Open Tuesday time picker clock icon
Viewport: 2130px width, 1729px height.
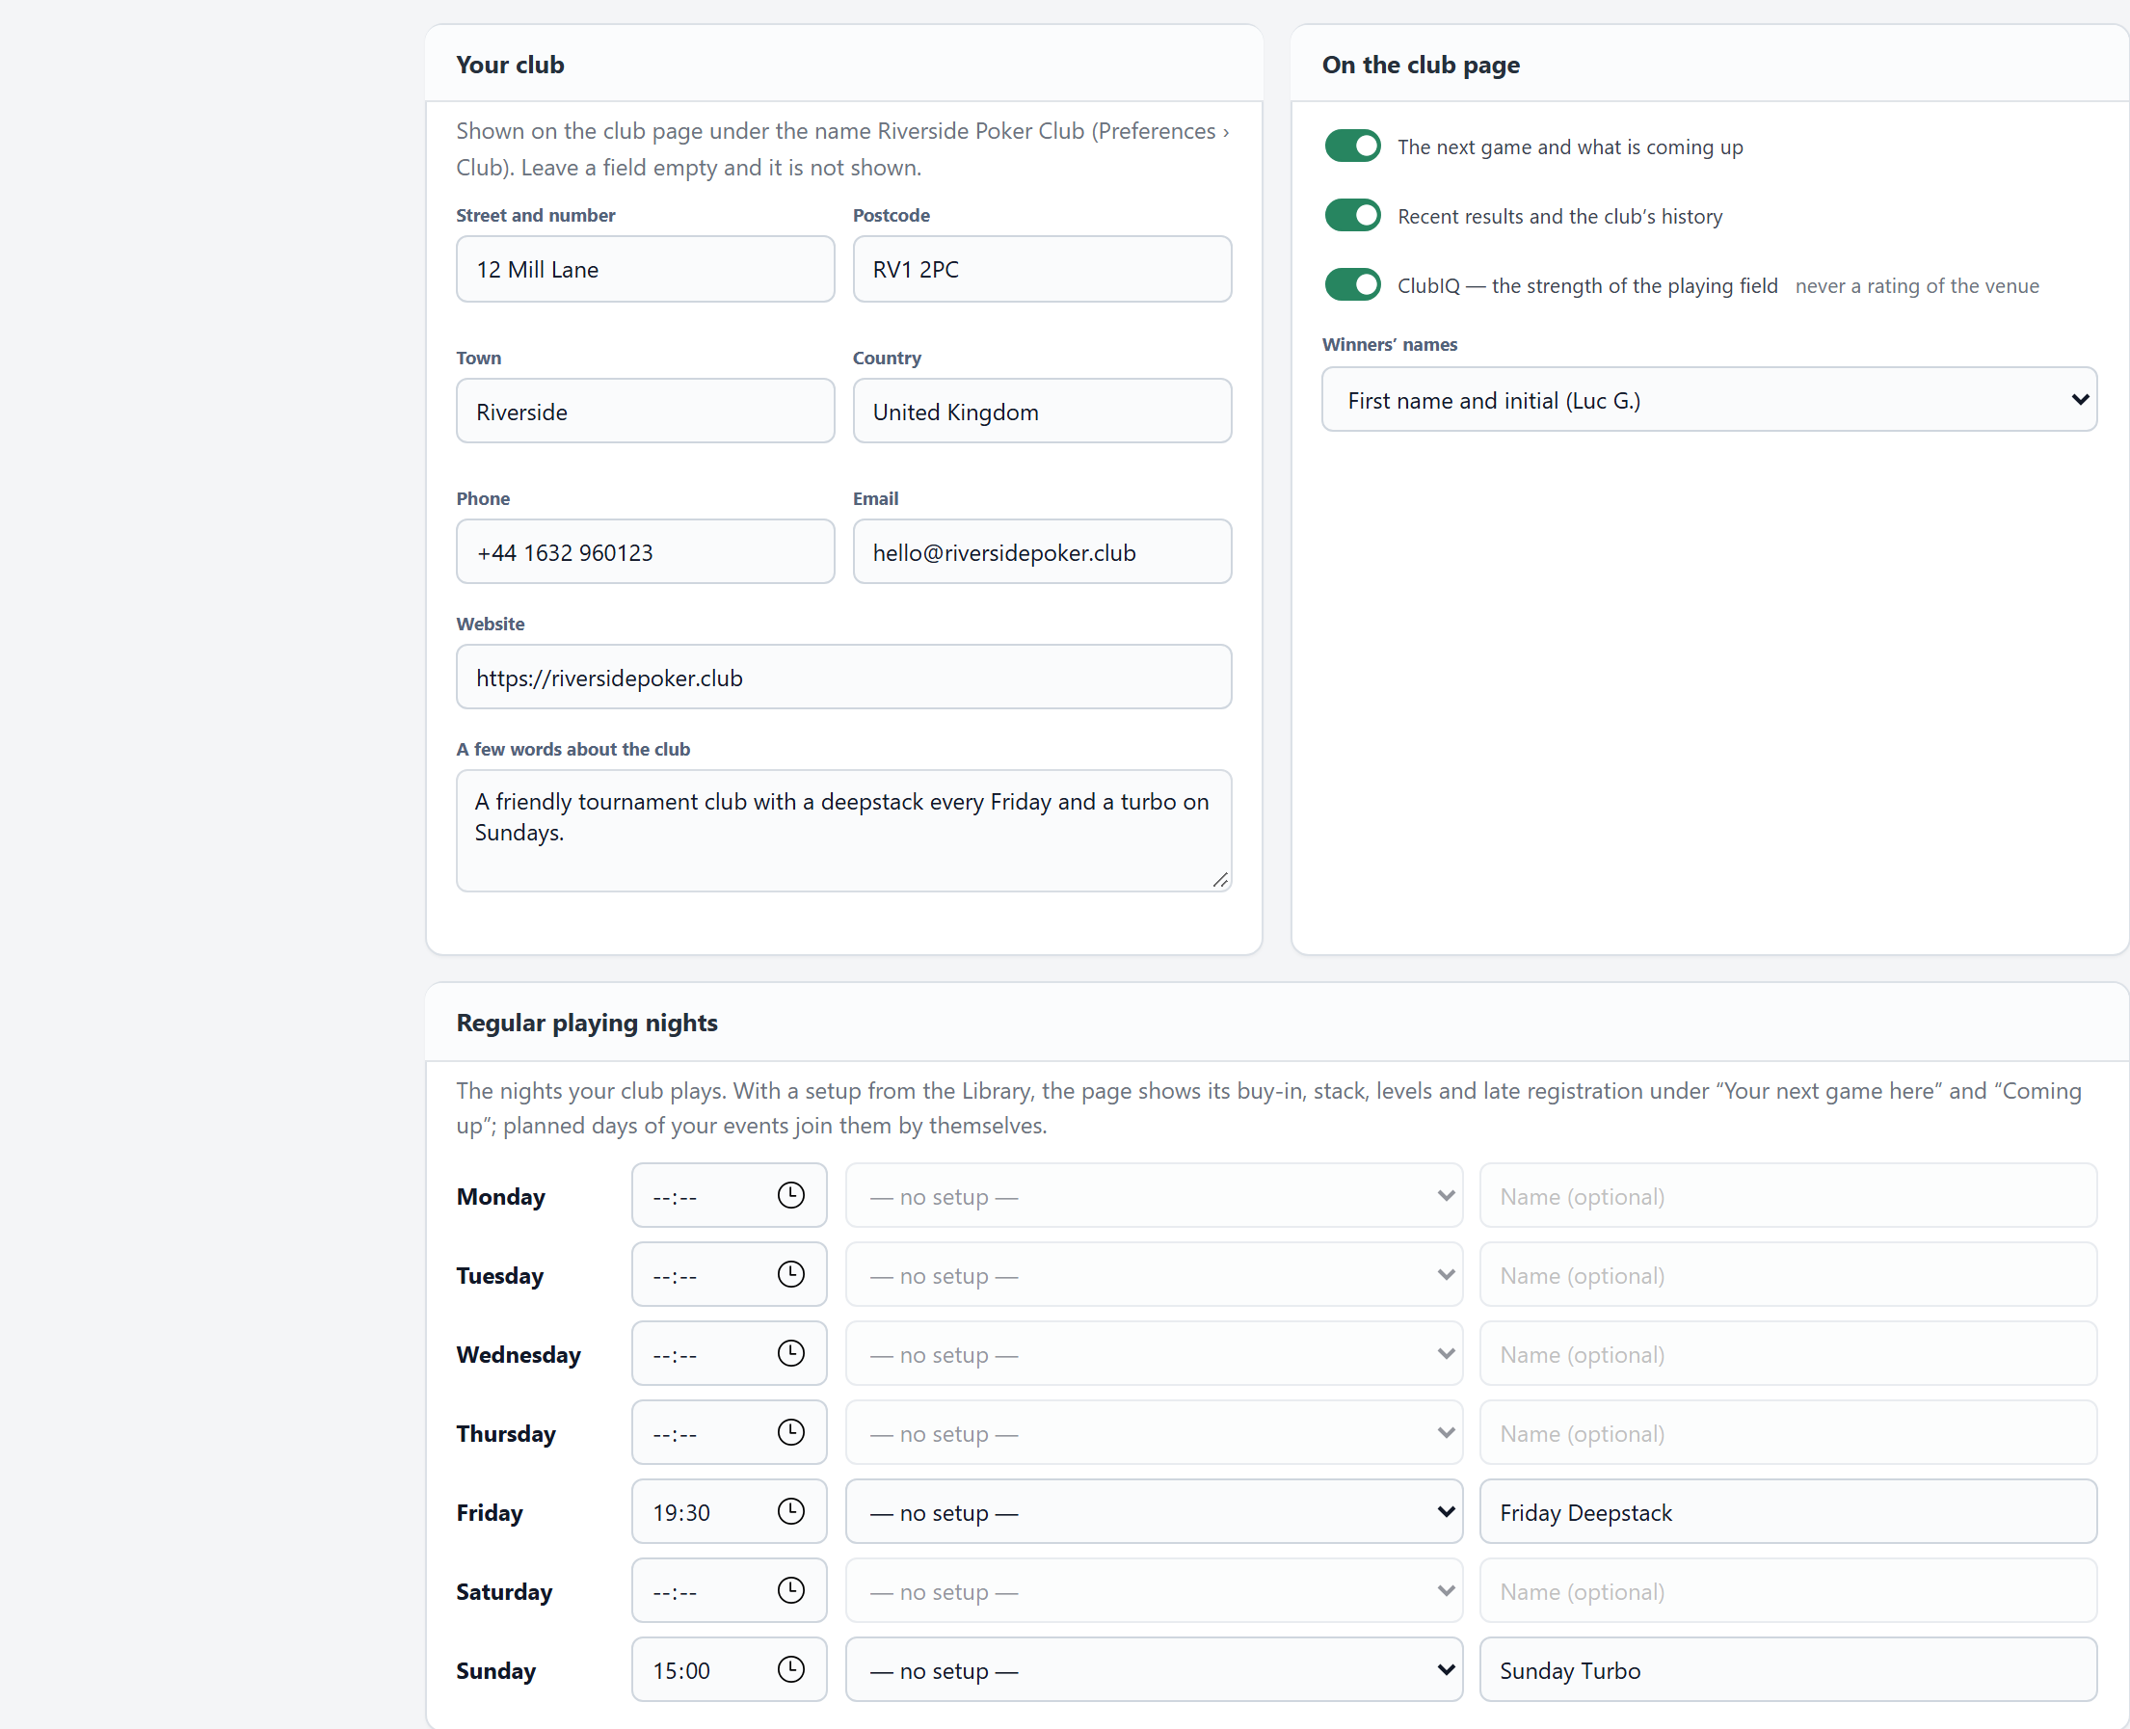tap(790, 1274)
